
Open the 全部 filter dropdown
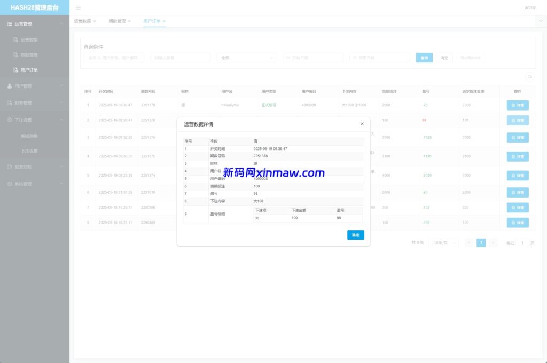coord(247,57)
